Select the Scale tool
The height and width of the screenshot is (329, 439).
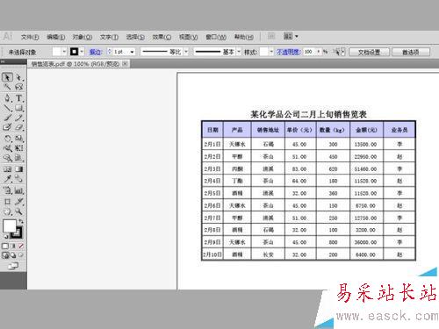19,139
